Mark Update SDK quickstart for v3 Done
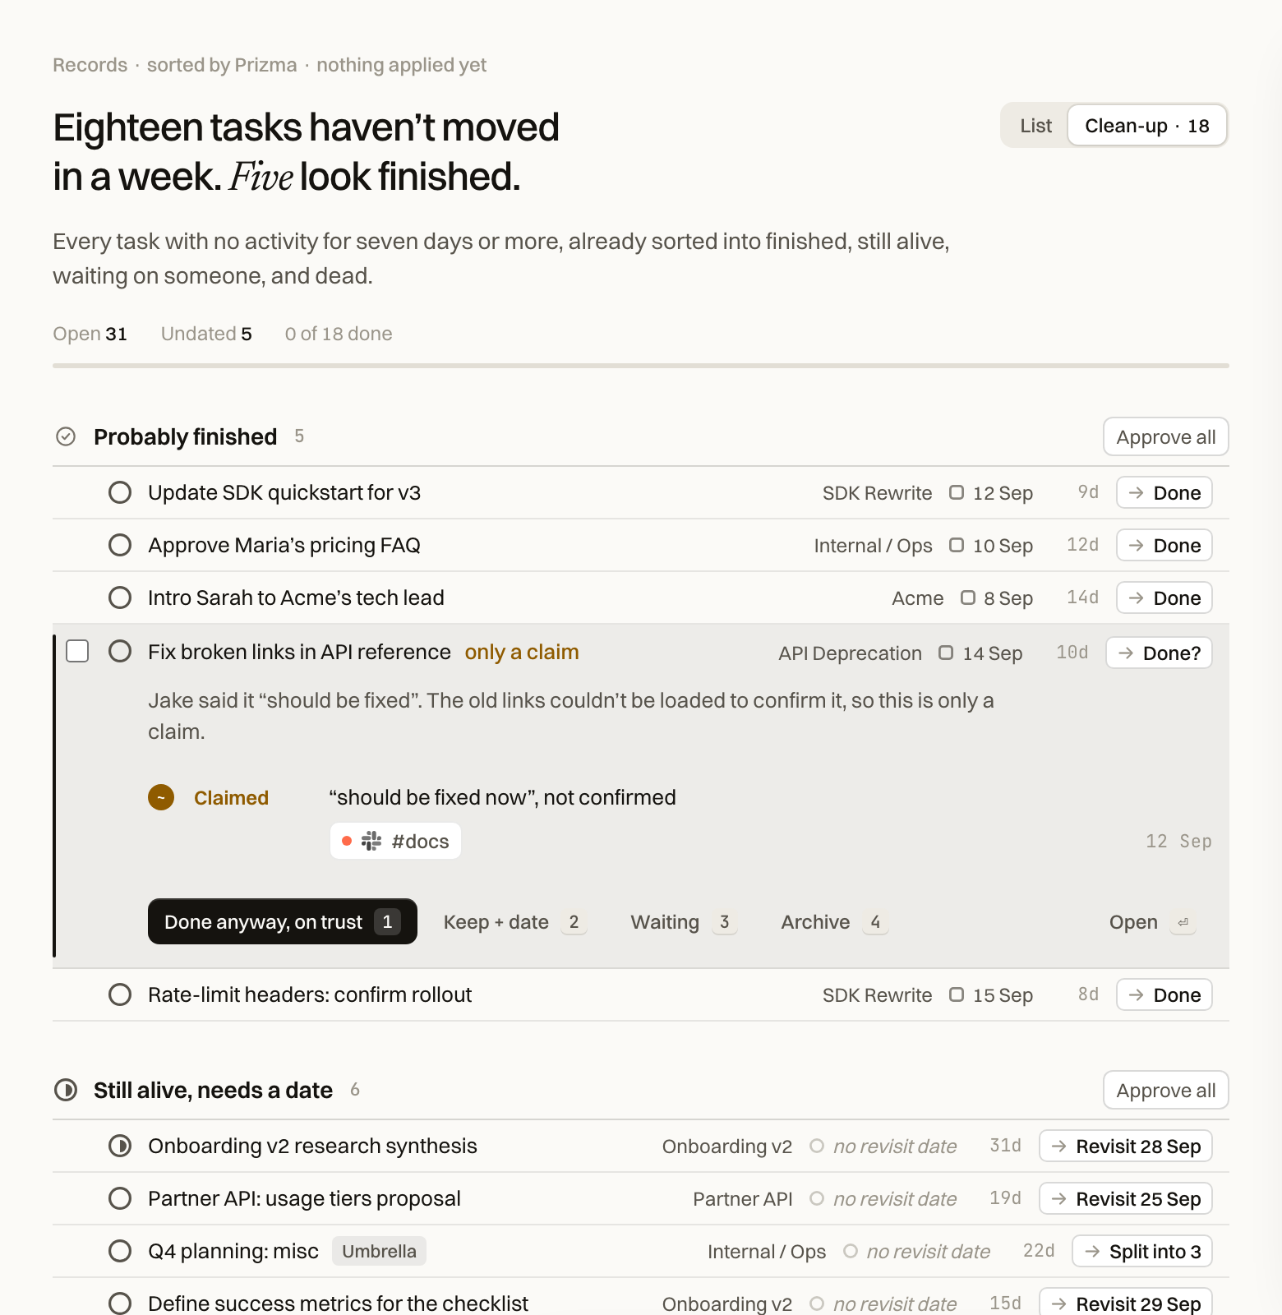This screenshot has height=1315, width=1282. pos(1164,492)
